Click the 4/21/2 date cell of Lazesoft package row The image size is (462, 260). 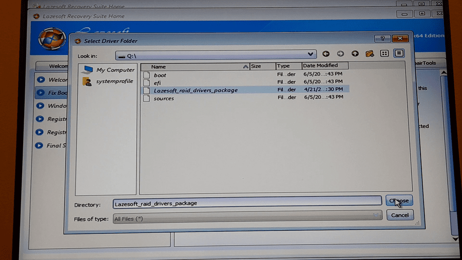tap(323, 89)
